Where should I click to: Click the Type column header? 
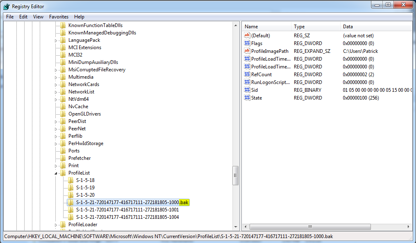pyautogui.click(x=316, y=27)
